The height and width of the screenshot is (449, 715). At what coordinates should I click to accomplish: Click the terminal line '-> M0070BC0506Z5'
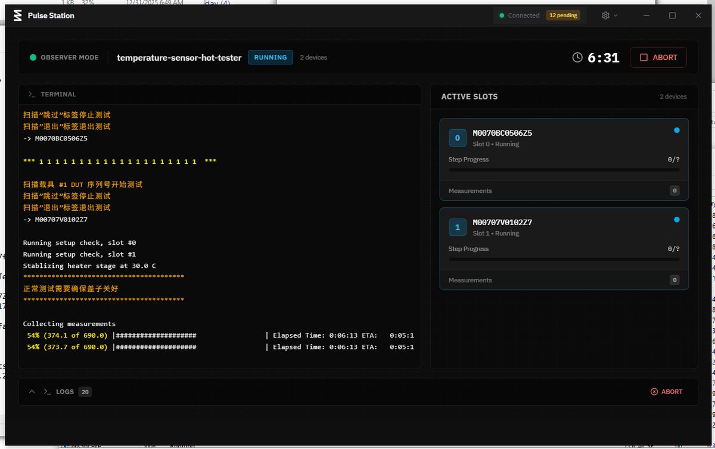pyautogui.click(x=55, y=138)
